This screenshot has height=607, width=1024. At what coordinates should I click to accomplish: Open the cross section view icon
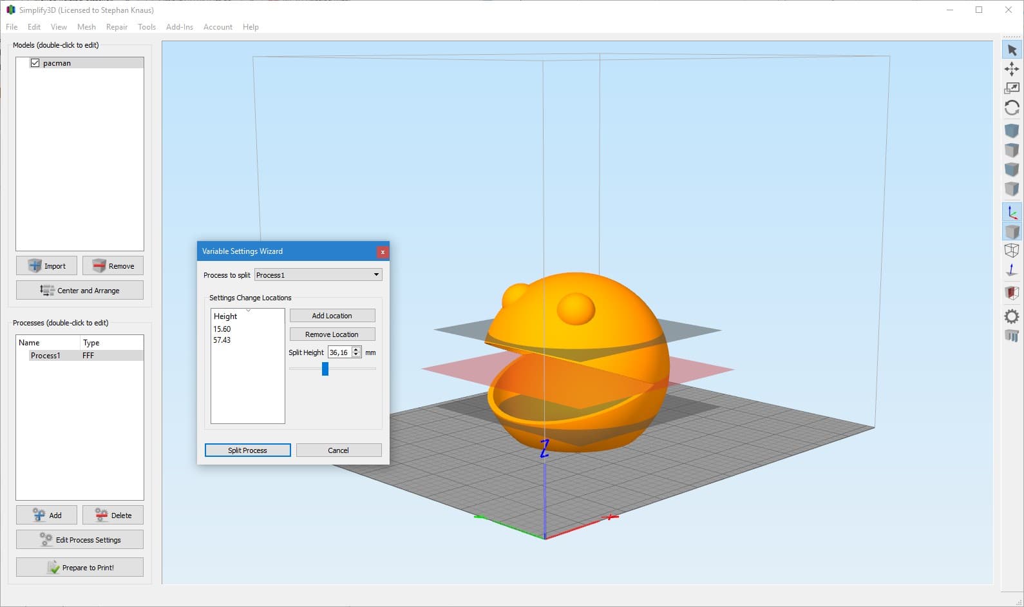[1012, 293]
